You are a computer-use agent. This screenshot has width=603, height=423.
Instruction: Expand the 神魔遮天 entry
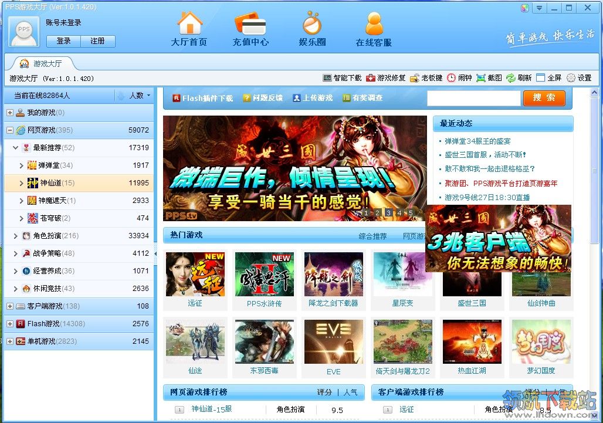pos(22,201)
